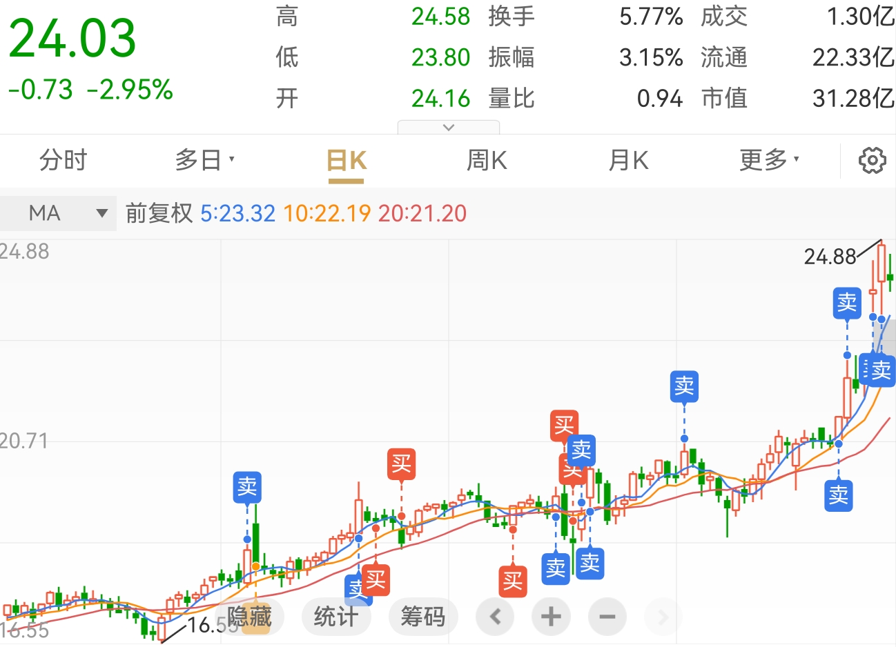Zoom in chart with the plus button

point(551,616)
